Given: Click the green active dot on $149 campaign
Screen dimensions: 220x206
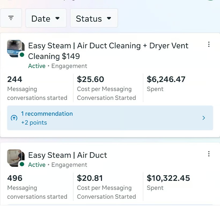Looking at the screenshot, I should tap(22, 55).
